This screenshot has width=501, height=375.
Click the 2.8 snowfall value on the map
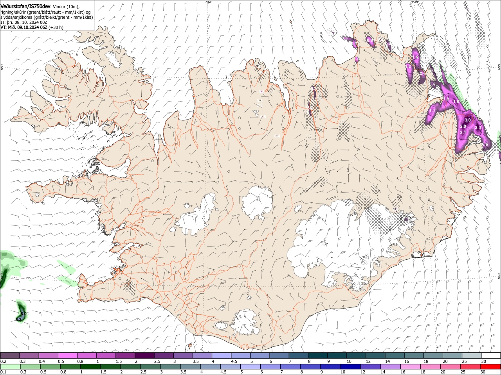[x=463, y=126]
